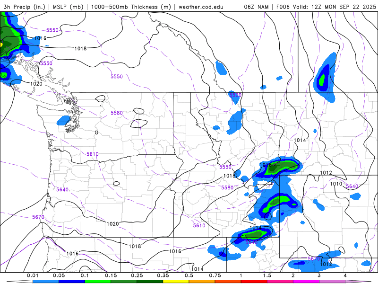
Task: Pick the light orange 0.5 legend swatch
Action: tap(202, 282)
